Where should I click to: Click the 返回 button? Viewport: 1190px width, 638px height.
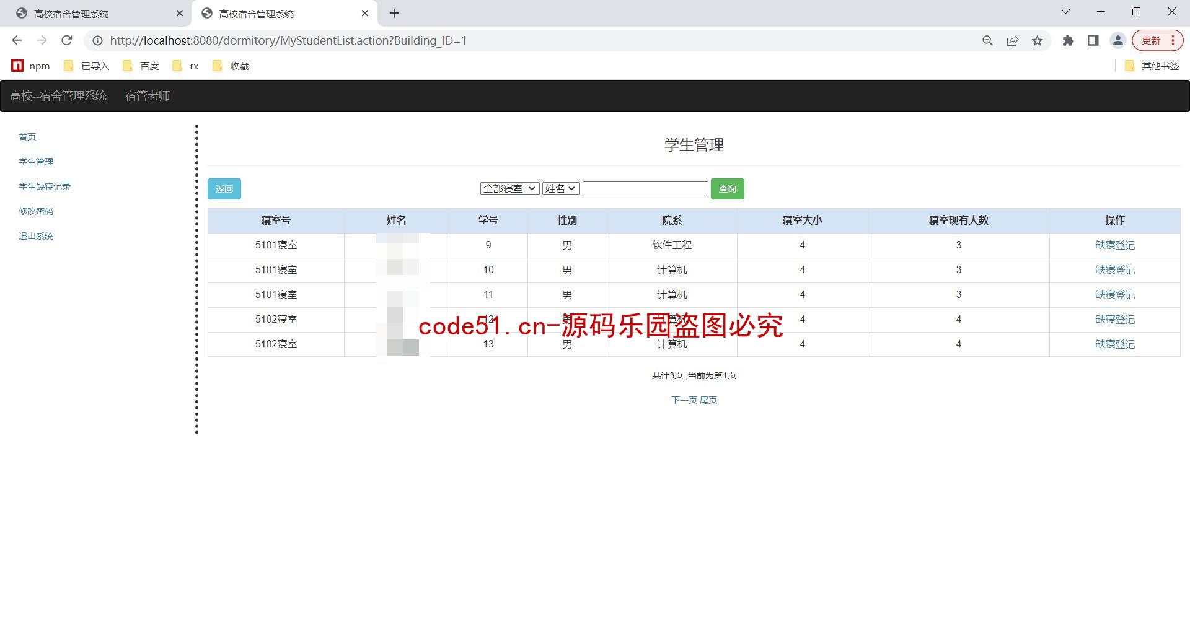(224, 189)
